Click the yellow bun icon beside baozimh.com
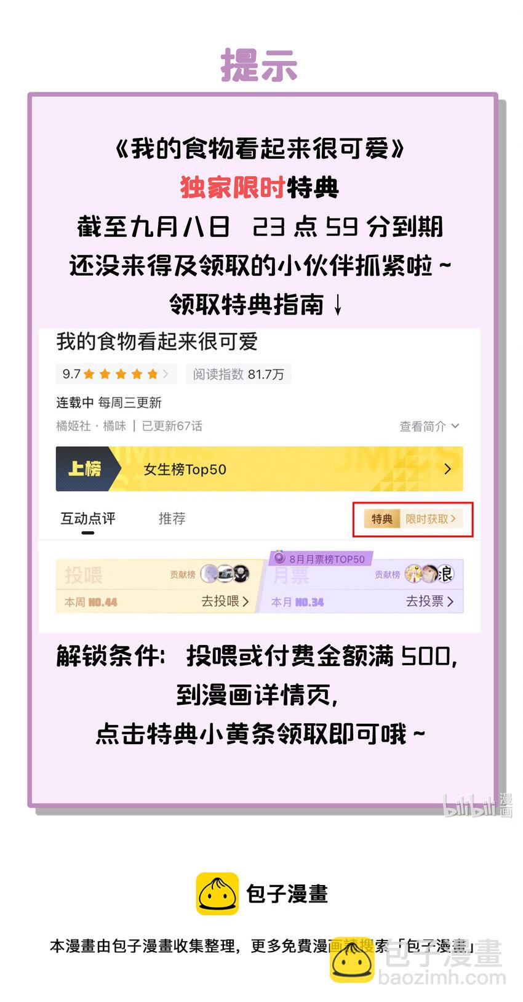Image resolution: width=523 pixels, height=1002 pixels. coord(352,963)
